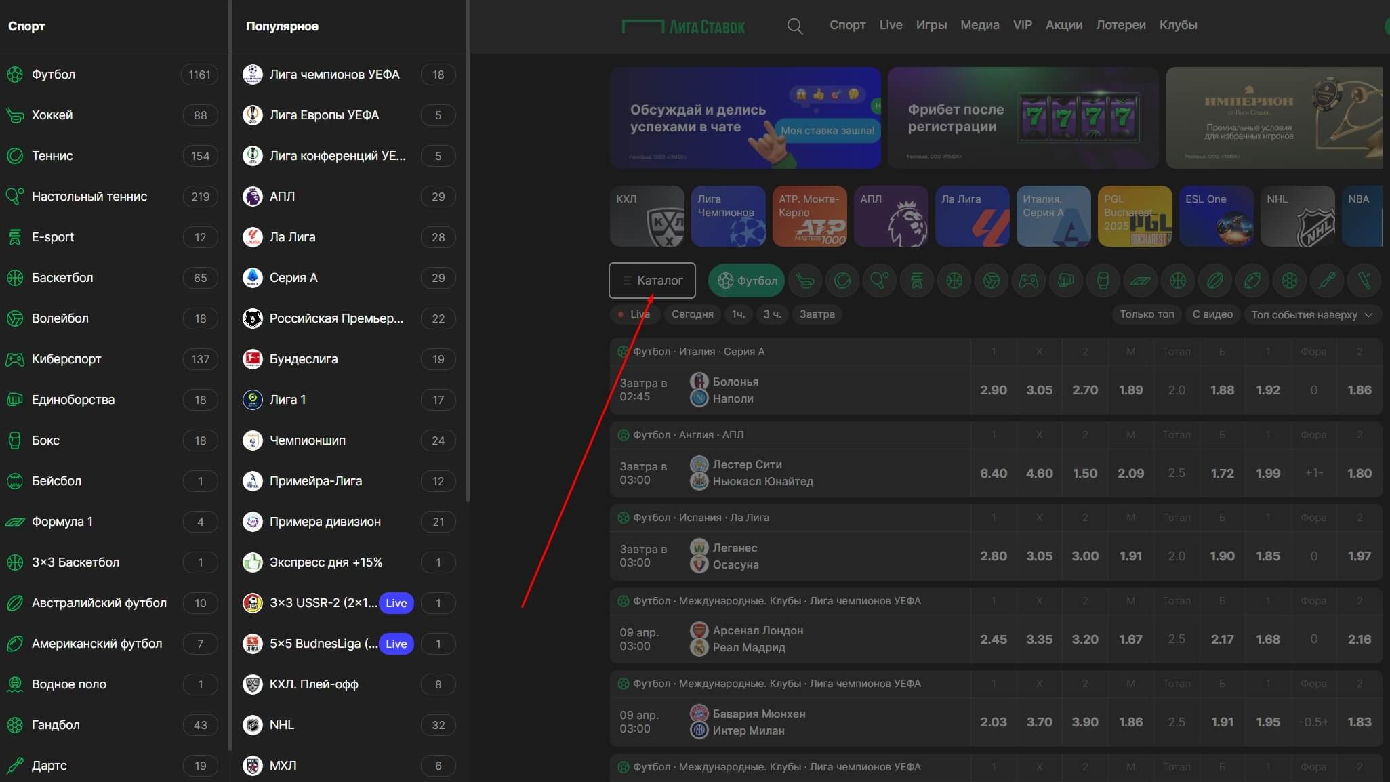Select the tennis ball icon in filter row
The height and width of the screenshot is (782, 1390).
tap(842, 281)
